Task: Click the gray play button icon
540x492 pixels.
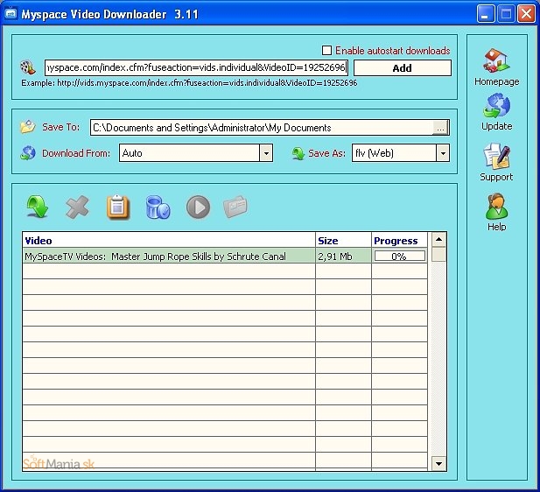Action: pos(198,207)
